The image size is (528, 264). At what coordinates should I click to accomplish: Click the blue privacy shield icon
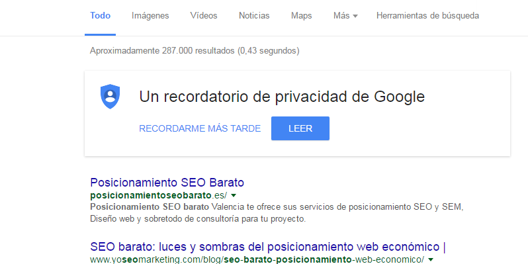tap(110, 97)
